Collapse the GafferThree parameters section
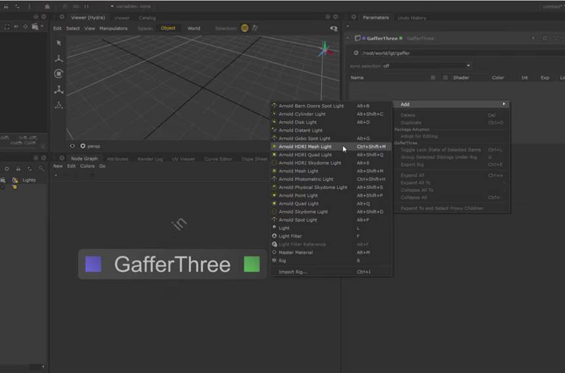 (x=348, y=39)
